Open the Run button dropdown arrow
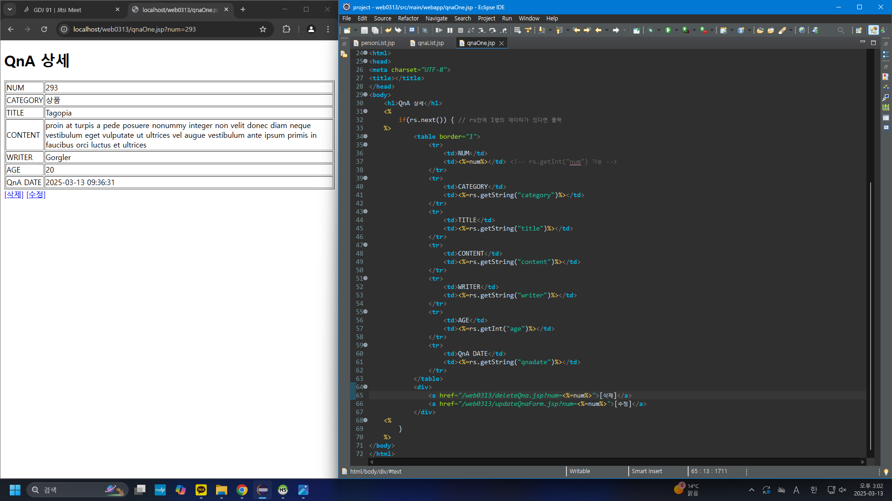The height and width of the screenshot is (501, 892). pyautogui.click(x=676, y=30)
